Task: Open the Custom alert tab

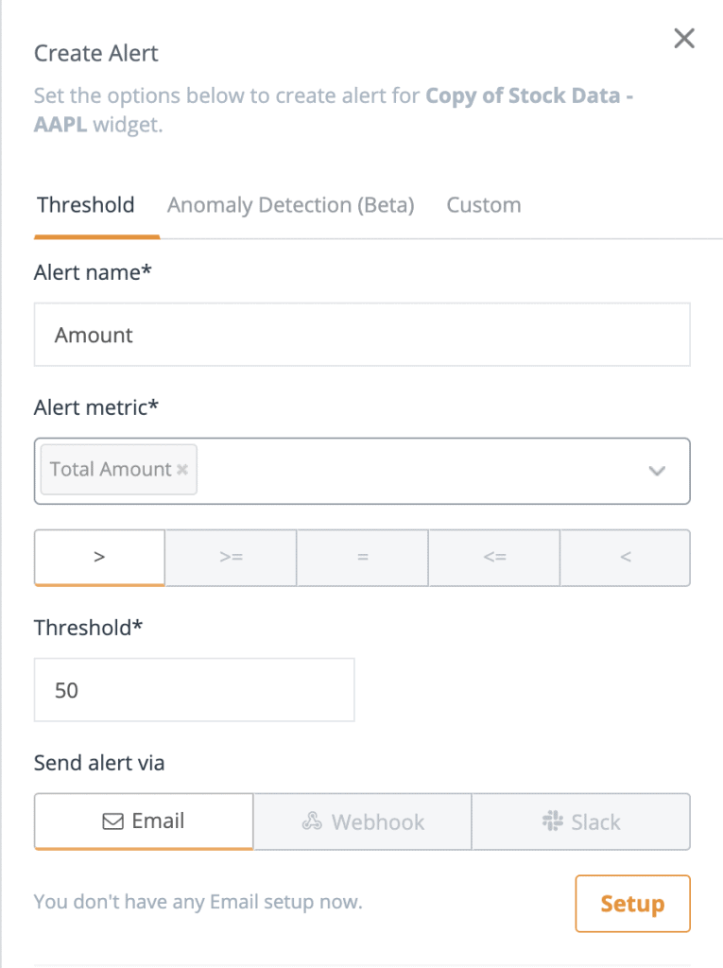Action: click(483, 204)
